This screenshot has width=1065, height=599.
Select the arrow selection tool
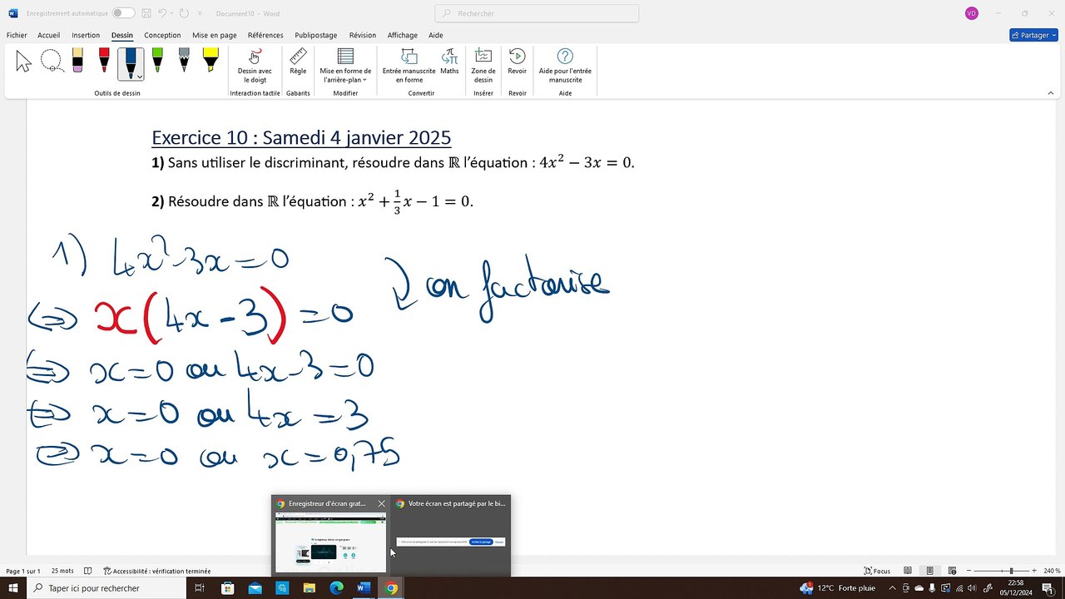pos(23,61)
